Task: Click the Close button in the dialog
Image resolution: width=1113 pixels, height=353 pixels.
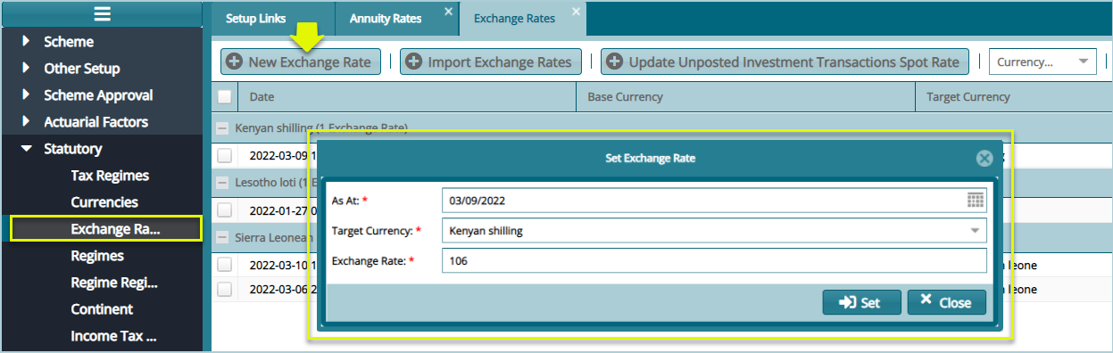Action: 946,302
